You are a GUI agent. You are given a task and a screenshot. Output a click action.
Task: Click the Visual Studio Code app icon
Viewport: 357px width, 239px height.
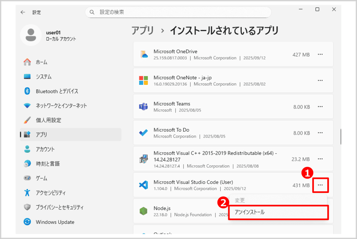tap(143, 185)
